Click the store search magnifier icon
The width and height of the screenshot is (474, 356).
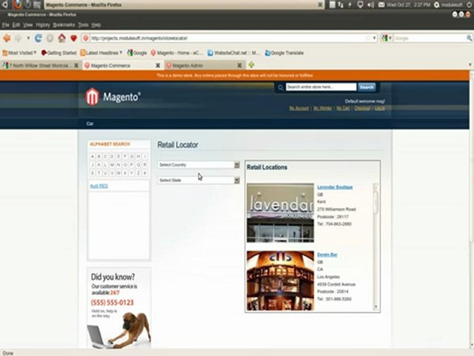click(280, 88)
